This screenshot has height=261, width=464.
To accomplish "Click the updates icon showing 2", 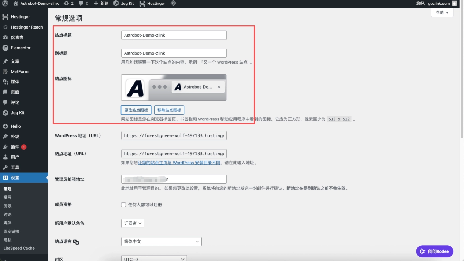I will point(68,3).
